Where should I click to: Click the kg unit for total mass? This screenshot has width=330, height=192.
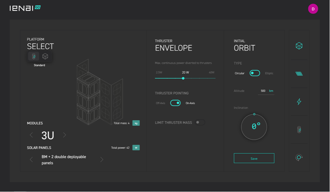coord(136,123)
